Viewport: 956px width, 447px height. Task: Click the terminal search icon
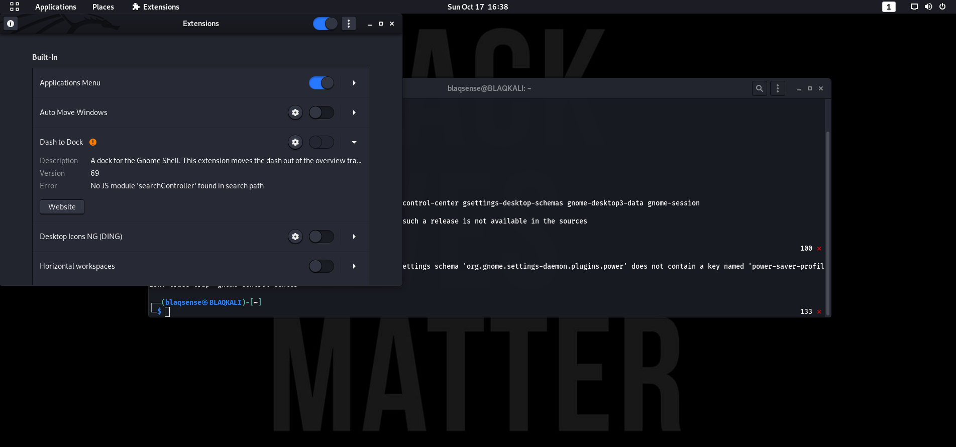pyautogui.click(x=759, y=88)
